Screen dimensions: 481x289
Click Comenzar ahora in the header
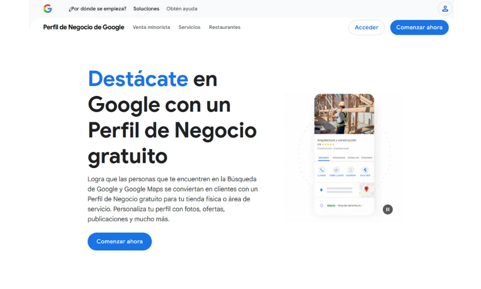419,27
